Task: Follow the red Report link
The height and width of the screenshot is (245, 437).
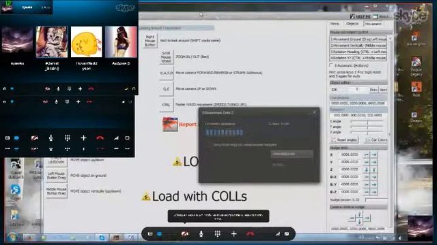Action: point(188,125)
